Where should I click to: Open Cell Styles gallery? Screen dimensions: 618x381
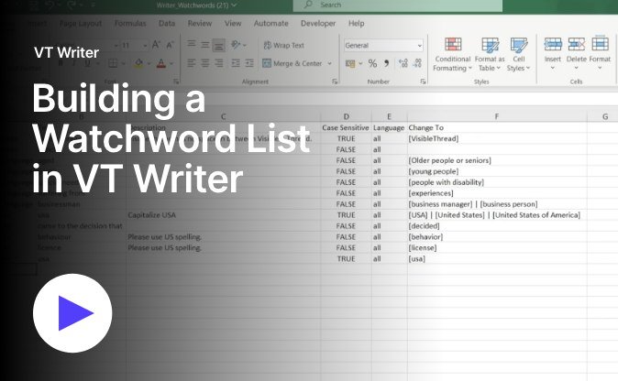click(x=518, y=53)
